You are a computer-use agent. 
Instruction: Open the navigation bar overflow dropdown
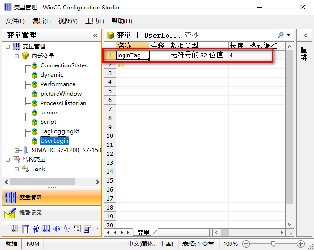coord(97,228)
